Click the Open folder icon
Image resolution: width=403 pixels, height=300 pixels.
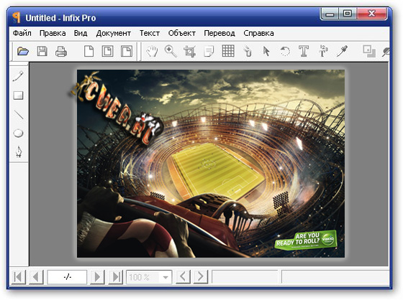(x=23, y=51)
